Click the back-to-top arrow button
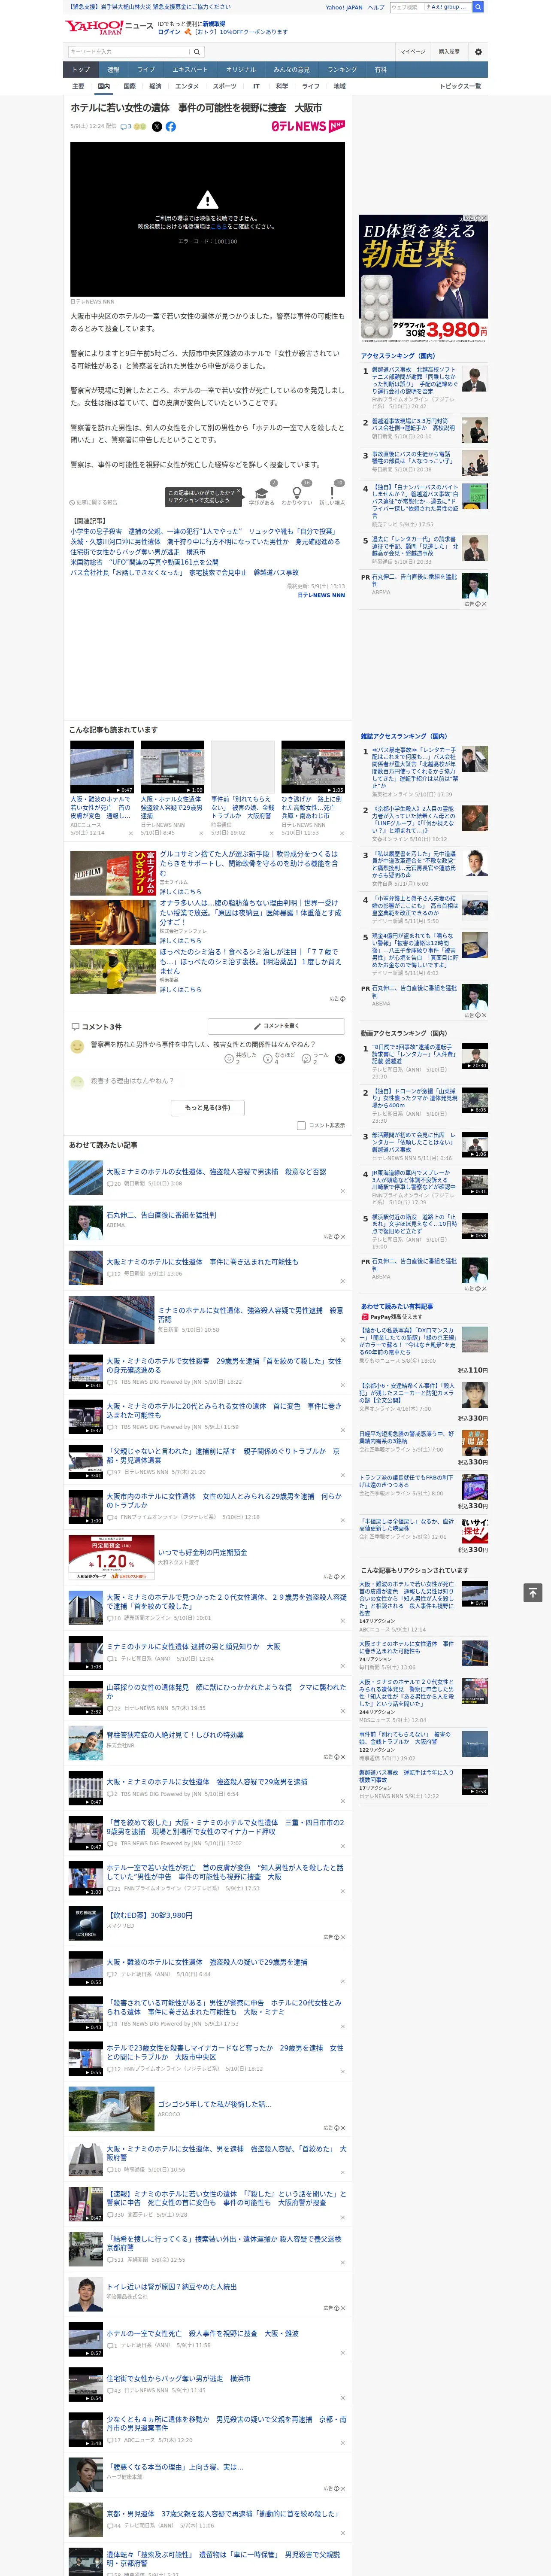The height and width of the screenshot is (2576, 551). pyautogui.click(x=533, y=1593)
